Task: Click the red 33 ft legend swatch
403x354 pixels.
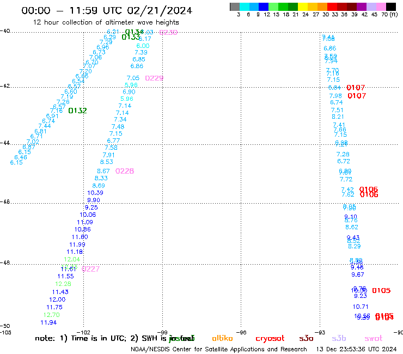Action: click(x=332, y=7)
